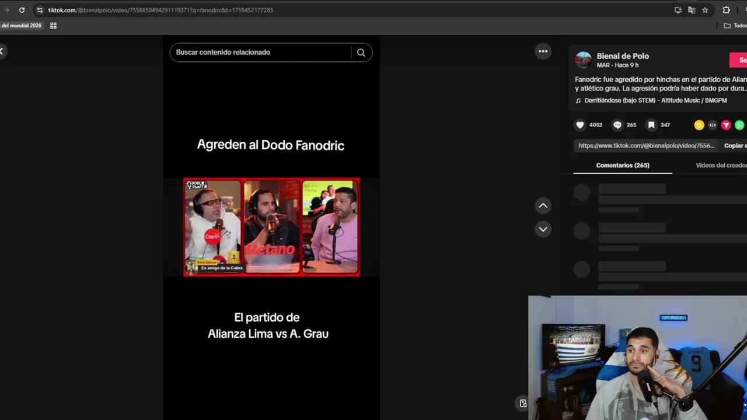Open the three-dot video options menu
Image resolution: width=747 pixels, height=420 pixels.
point(543,51)
